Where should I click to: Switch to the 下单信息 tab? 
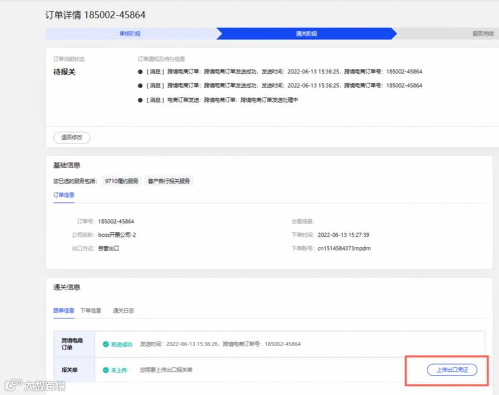(91, 310)
